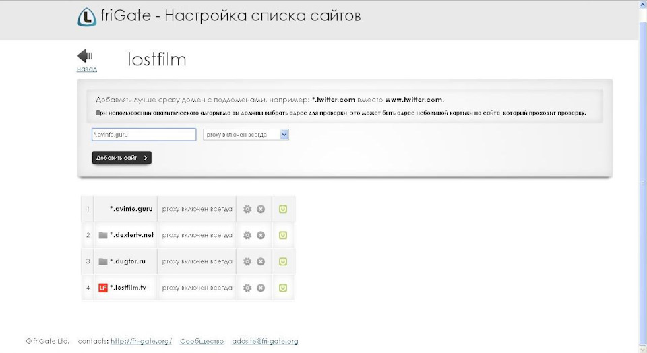Viewport: 647px width, 353px height.
Task: Open the 'proxy включен всегда' dropdown
Action: [246, 135]
